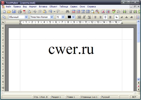Open the Файл menu
The height and width of the screenshot is (100, 141).
point(8,7)
